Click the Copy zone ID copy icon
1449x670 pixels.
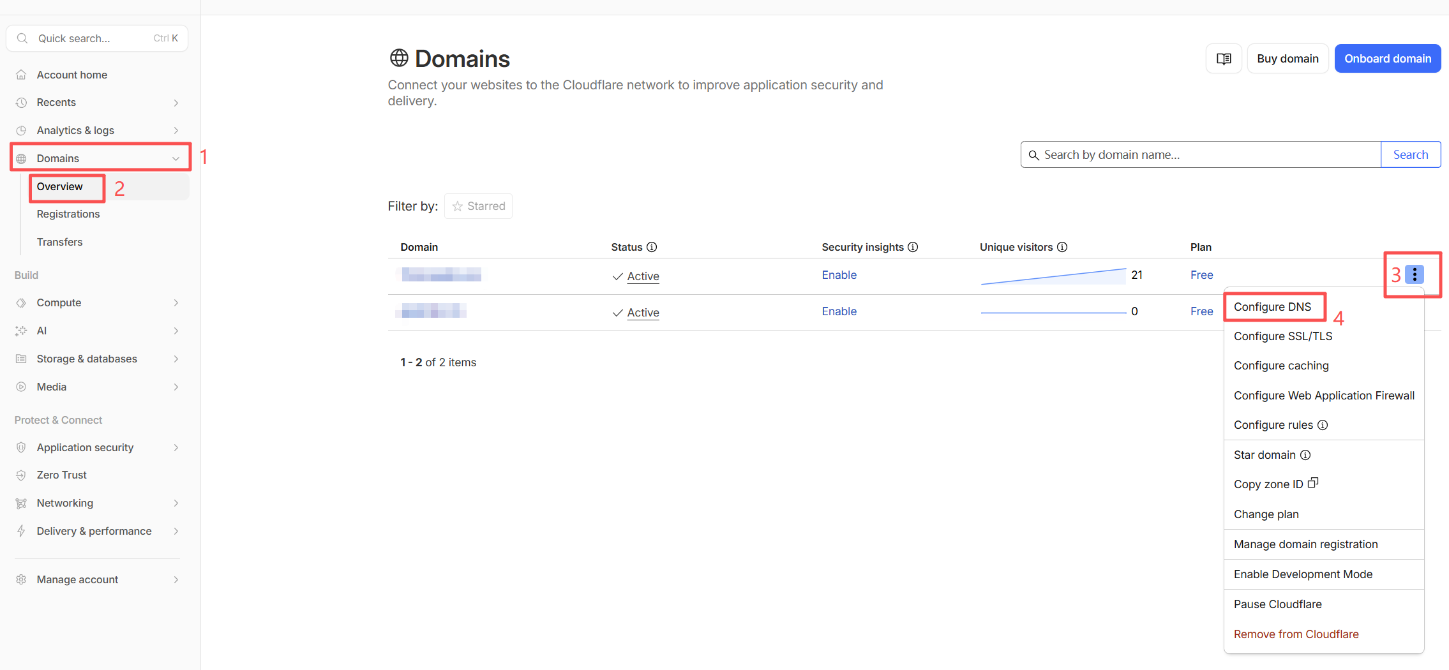pos(1313,483)
